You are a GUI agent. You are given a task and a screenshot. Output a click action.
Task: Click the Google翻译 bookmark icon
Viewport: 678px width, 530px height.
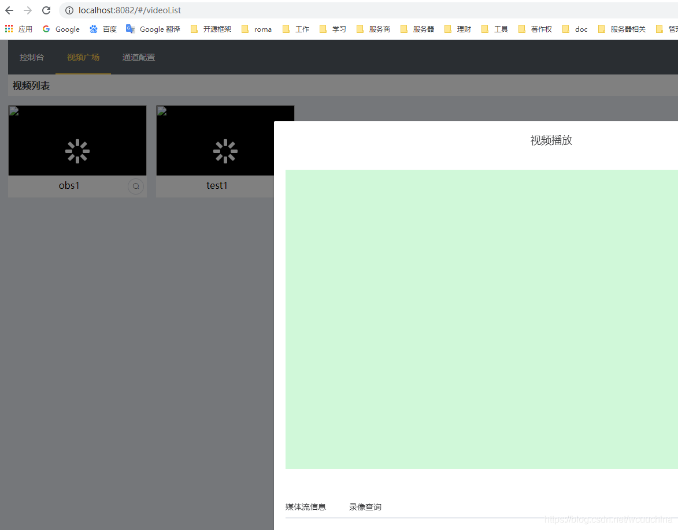(x=131, y=28)
